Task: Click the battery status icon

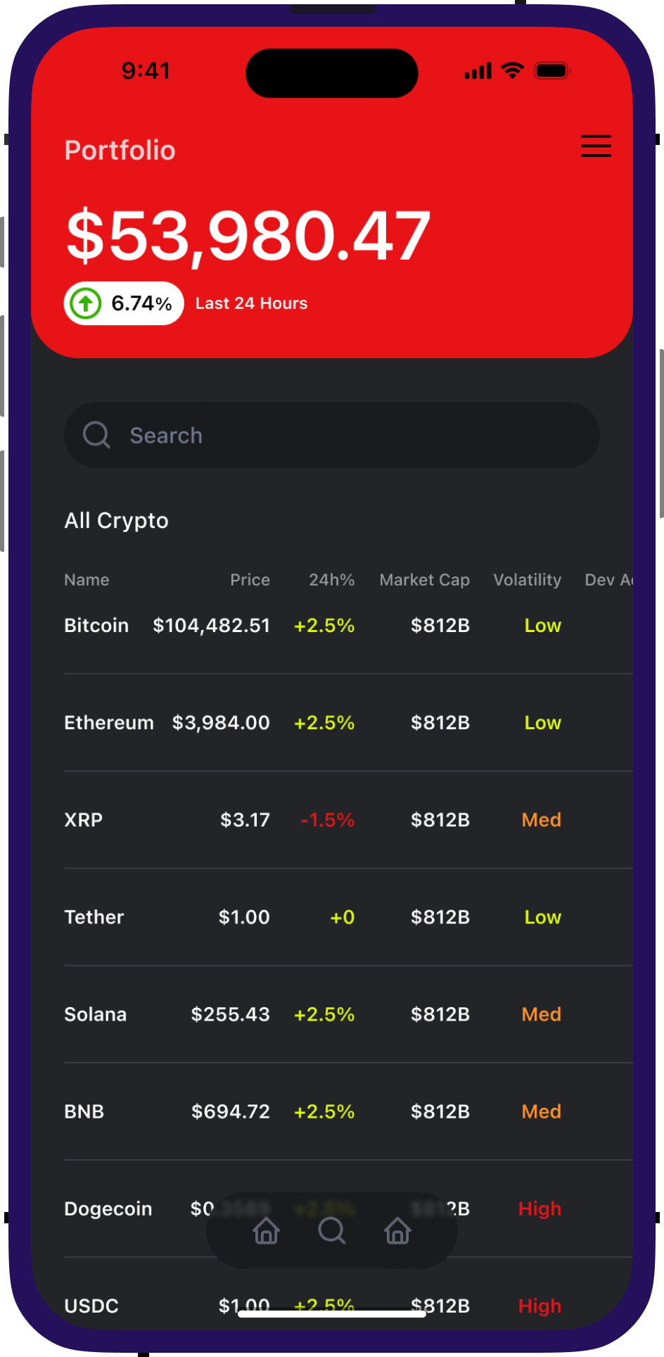Action: [552, 70]
